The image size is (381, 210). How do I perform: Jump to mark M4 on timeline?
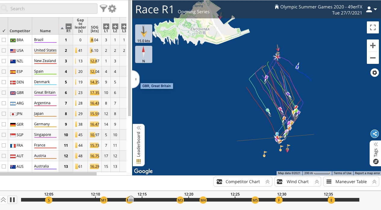coord(203,200)
